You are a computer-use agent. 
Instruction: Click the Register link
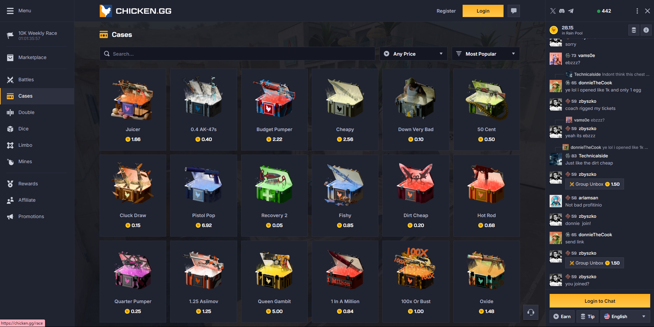[446, 11]
